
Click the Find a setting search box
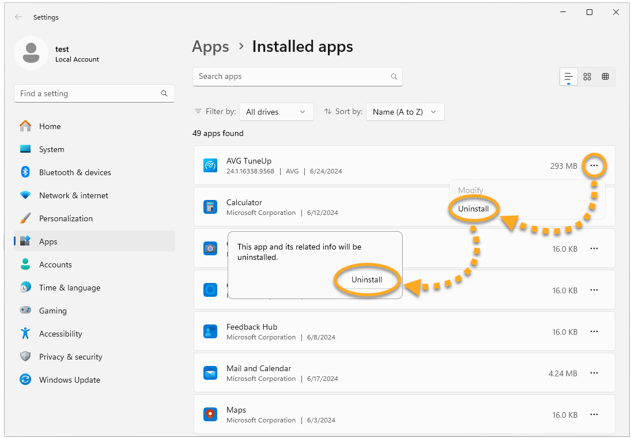[x=89, y=93]
